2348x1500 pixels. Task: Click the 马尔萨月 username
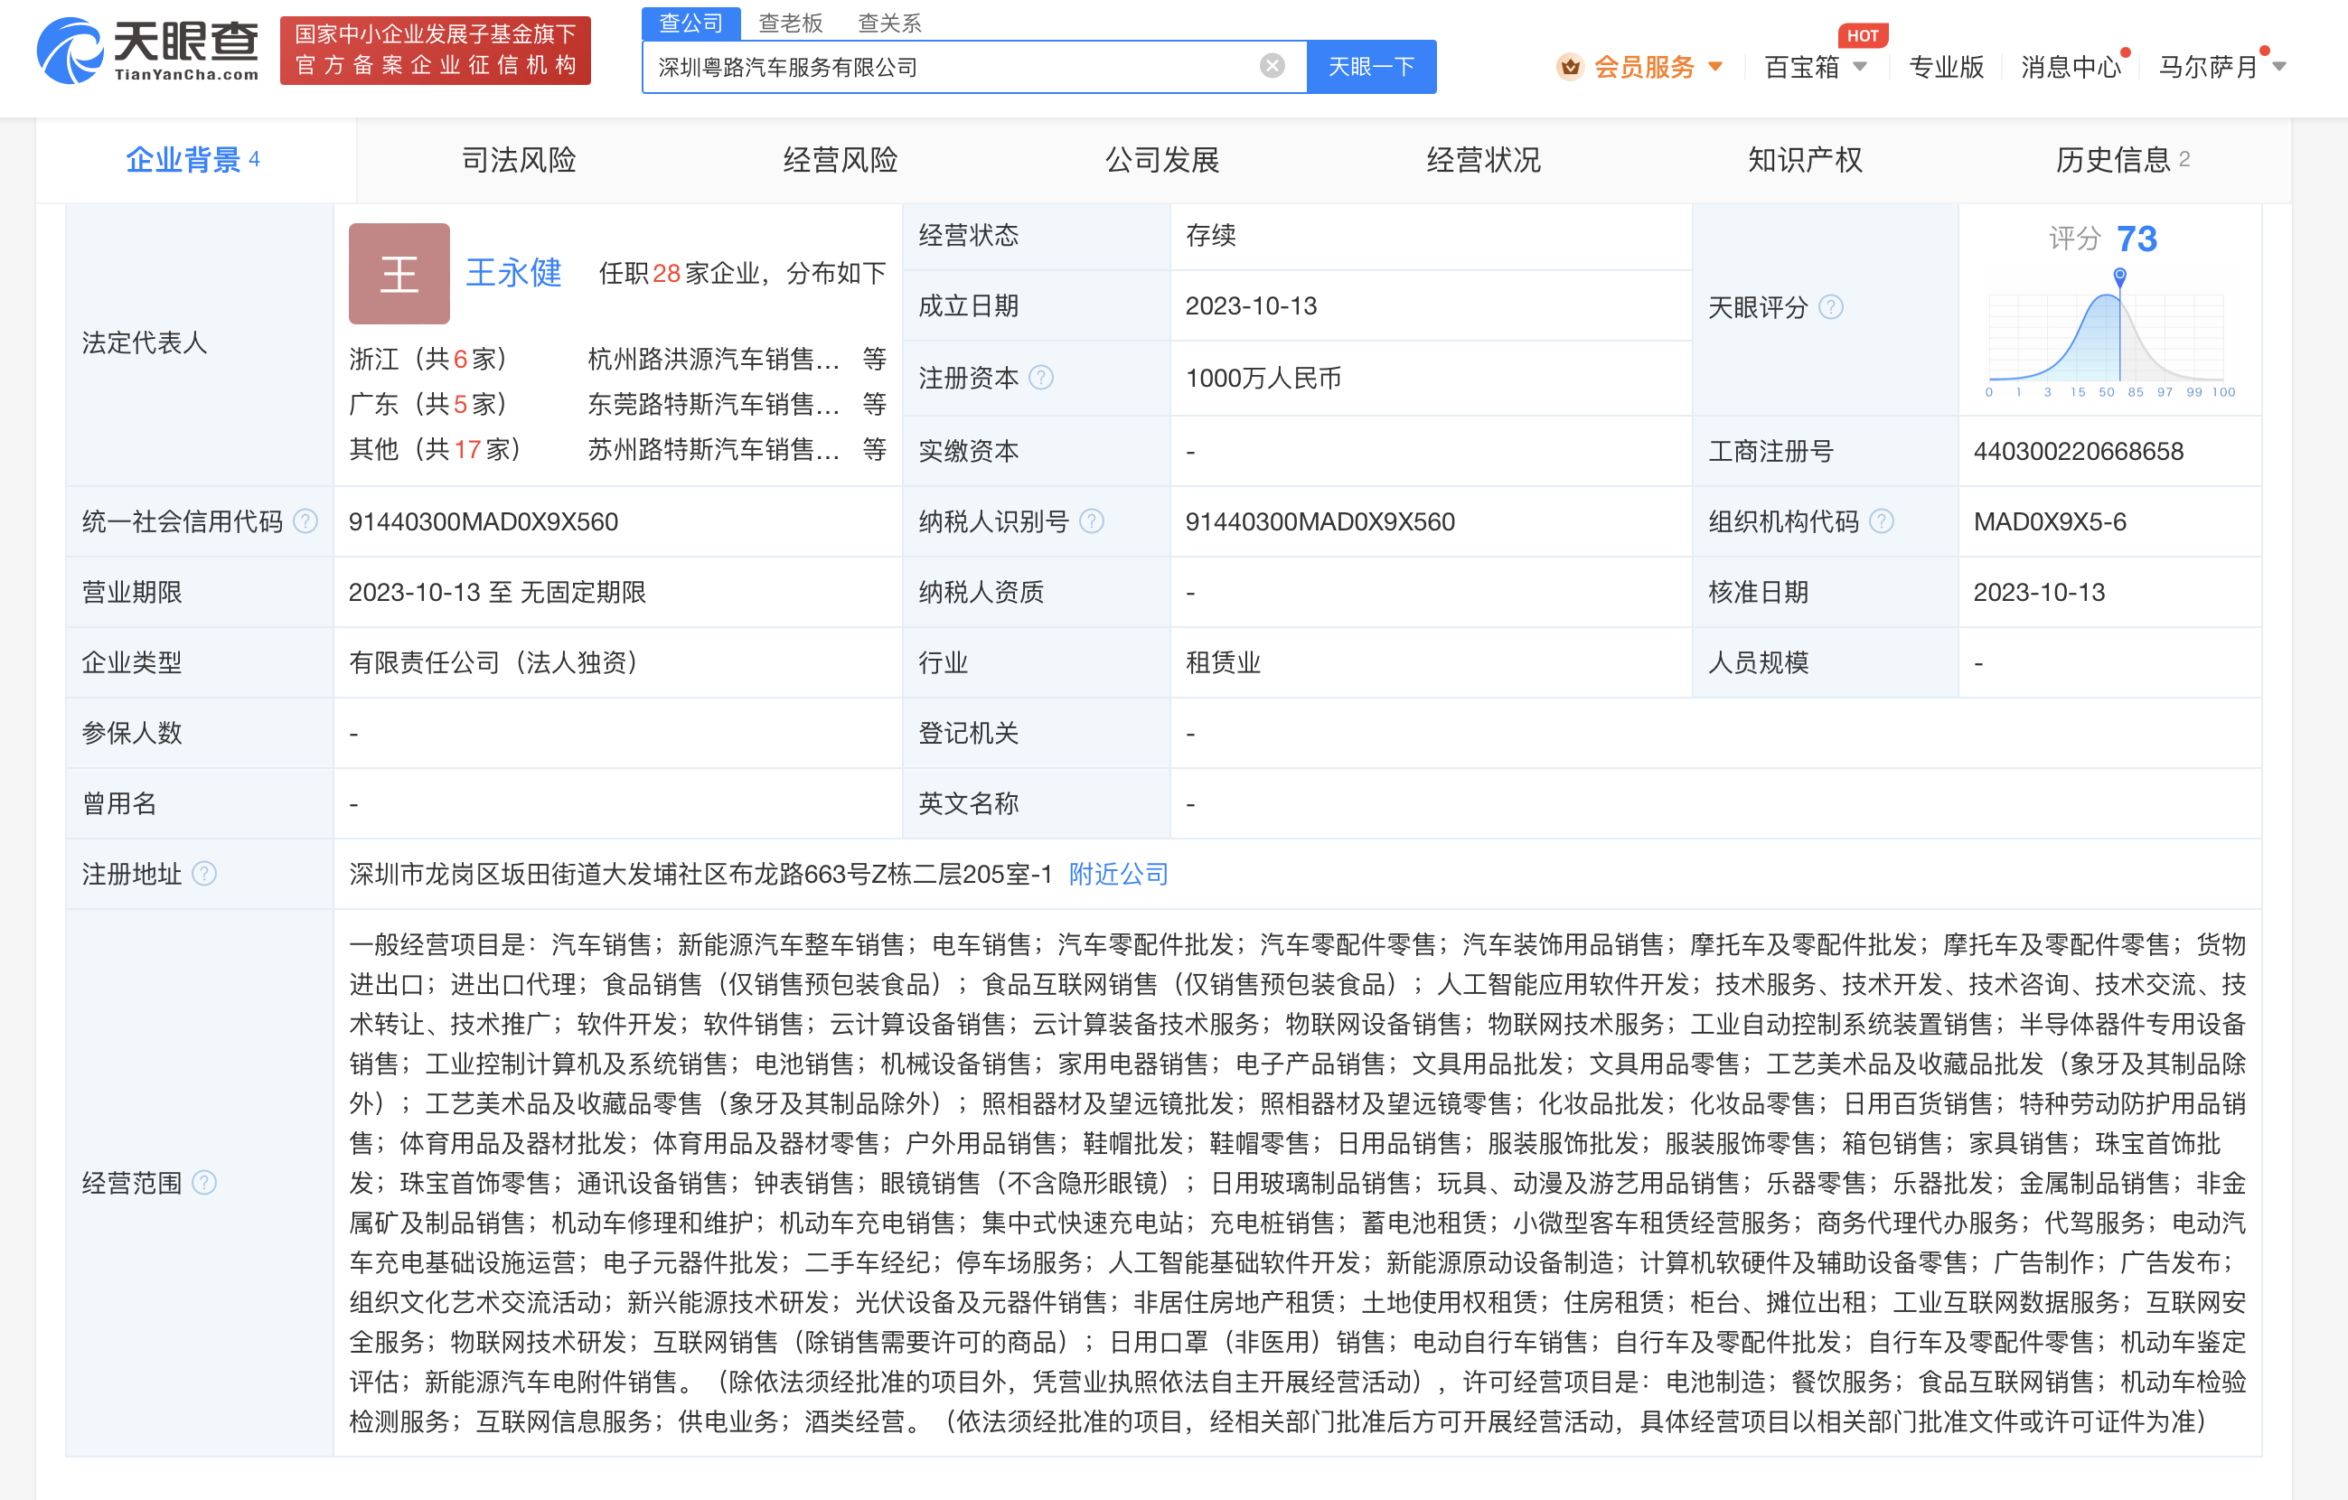(x=2208, y=67)
